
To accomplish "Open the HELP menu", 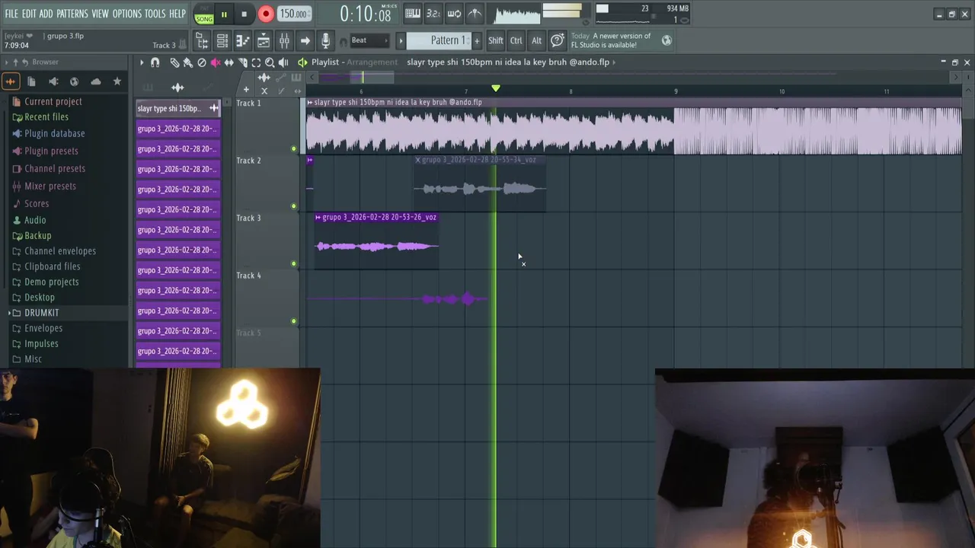I will (x=177, y=14).
